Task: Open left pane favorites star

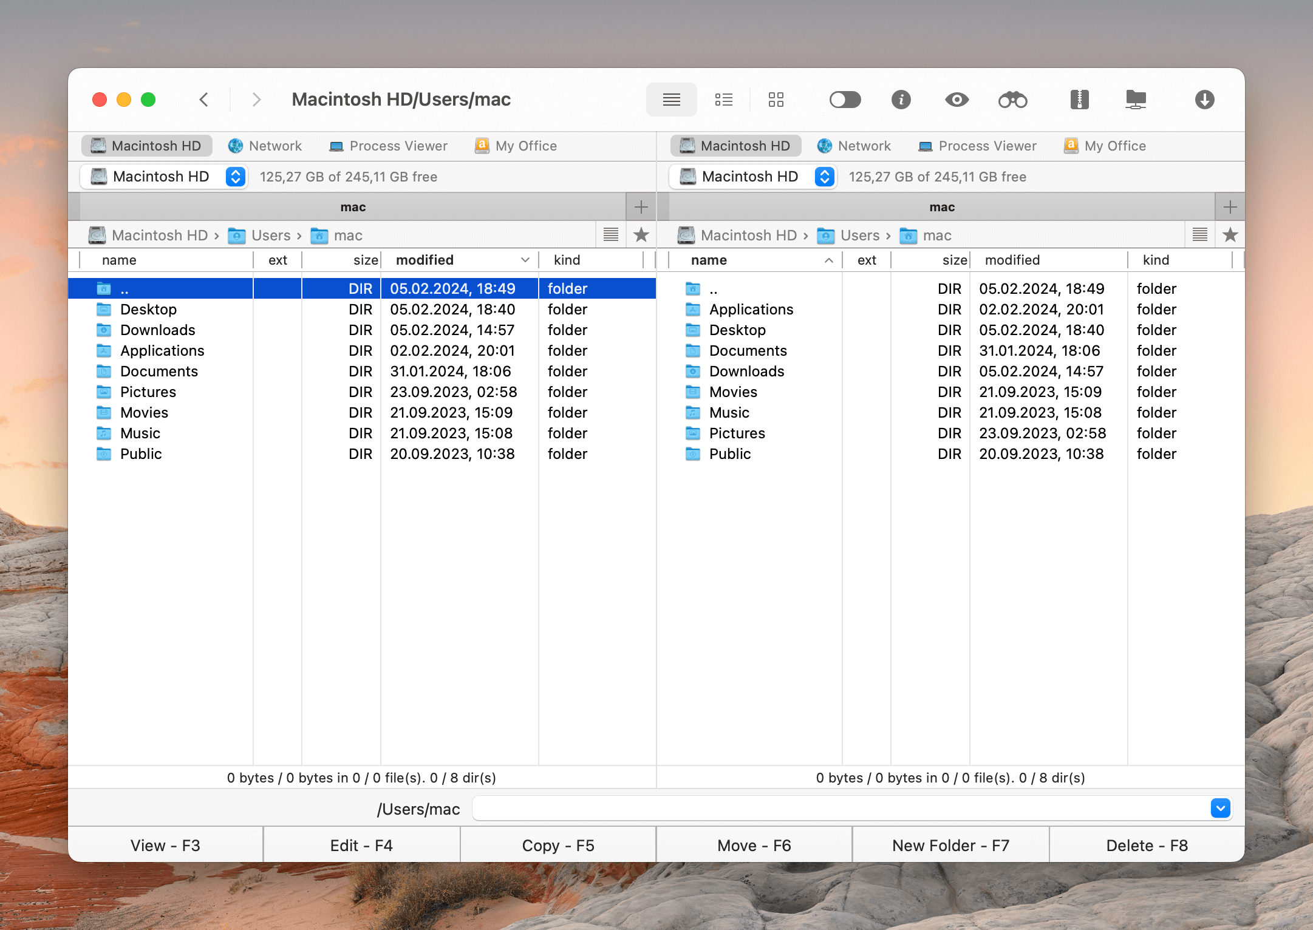Action: 641,235
